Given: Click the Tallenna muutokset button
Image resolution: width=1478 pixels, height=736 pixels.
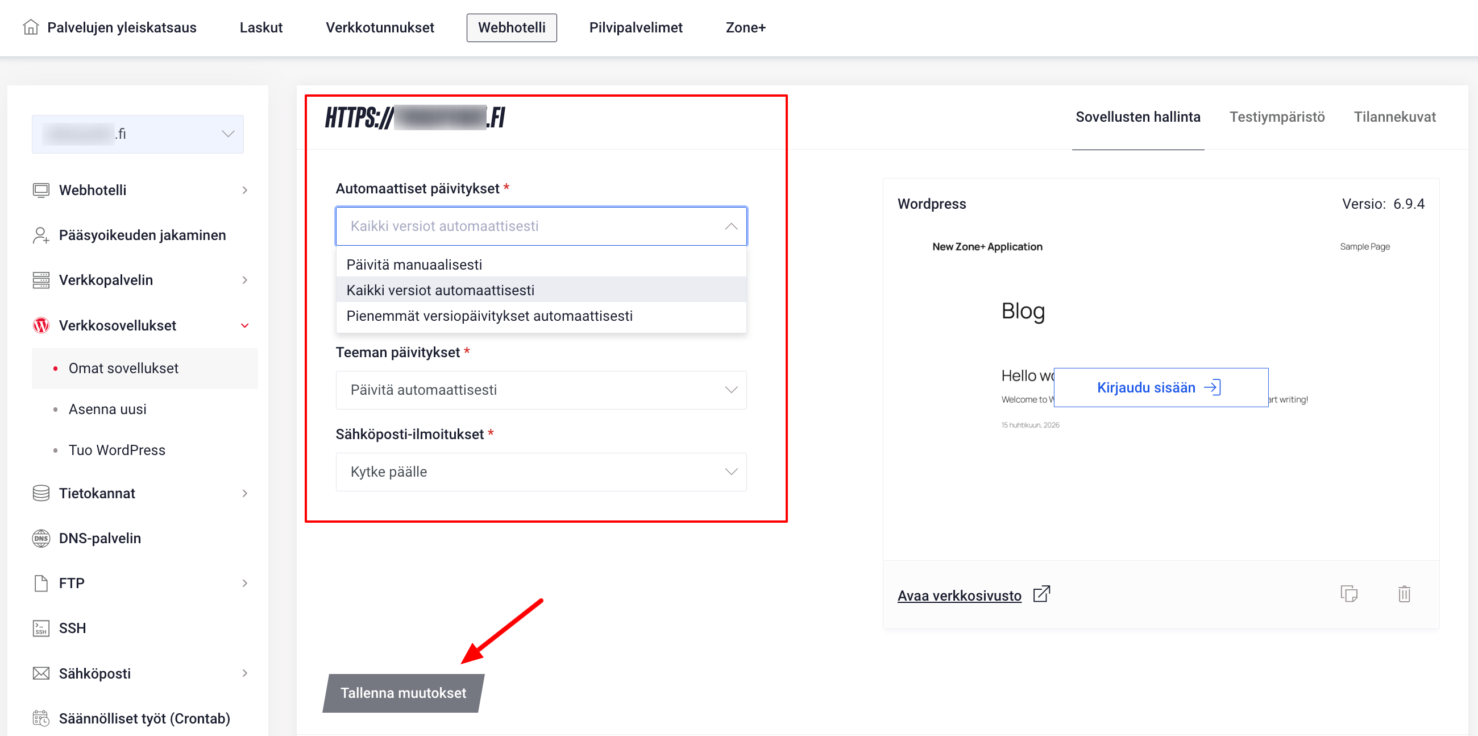Looking at the screenshot, I should pos(404,693).
